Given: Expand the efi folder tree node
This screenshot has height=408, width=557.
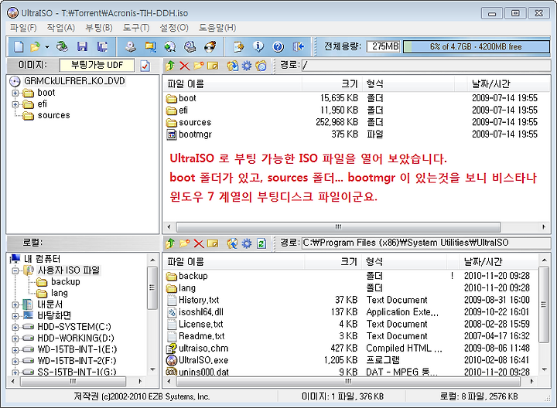Looking at the screenshot, I should point(15,104).
